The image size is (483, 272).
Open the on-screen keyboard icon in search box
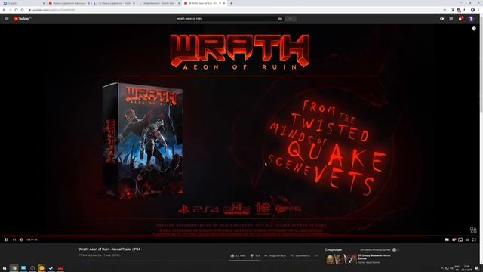coord(280,18)
